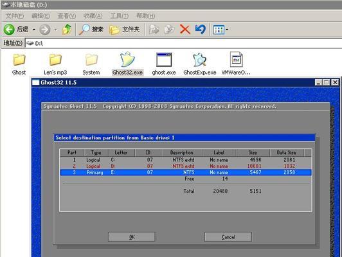Click the Part column header
Image resolution: width=342 pixels, height=257 pixels.
pos(72,152)
